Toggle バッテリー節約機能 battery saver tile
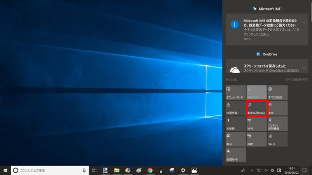 pyautogui.click(x=278, y=124)
